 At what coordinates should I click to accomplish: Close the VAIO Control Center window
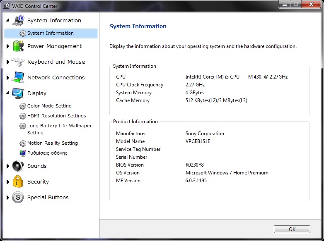[x=311, y=4]
